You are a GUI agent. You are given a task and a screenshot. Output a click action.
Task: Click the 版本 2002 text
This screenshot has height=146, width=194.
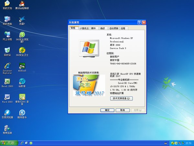[115, 45]
